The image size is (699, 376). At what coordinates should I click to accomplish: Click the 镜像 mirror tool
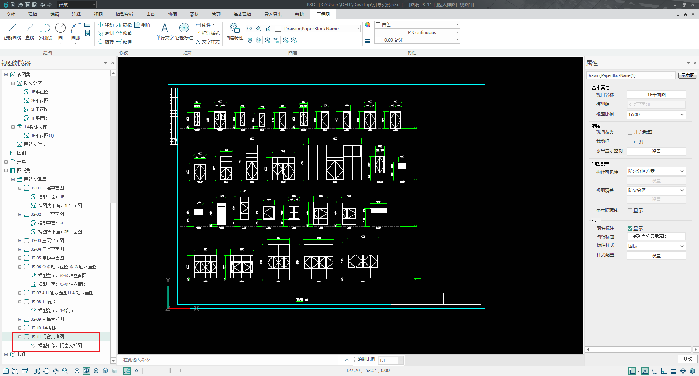coord(124,25)
